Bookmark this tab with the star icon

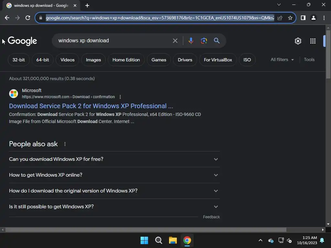tap(290, 18)
